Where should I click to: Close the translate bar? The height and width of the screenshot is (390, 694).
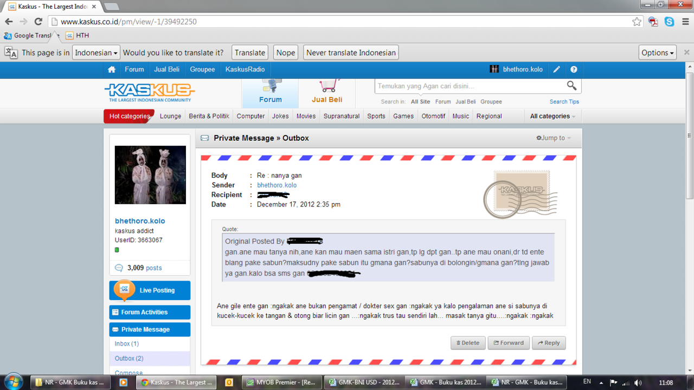(x=686, y=53)
